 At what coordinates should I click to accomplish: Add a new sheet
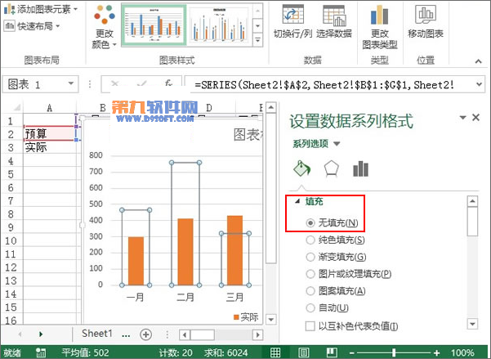coord(145,334)
